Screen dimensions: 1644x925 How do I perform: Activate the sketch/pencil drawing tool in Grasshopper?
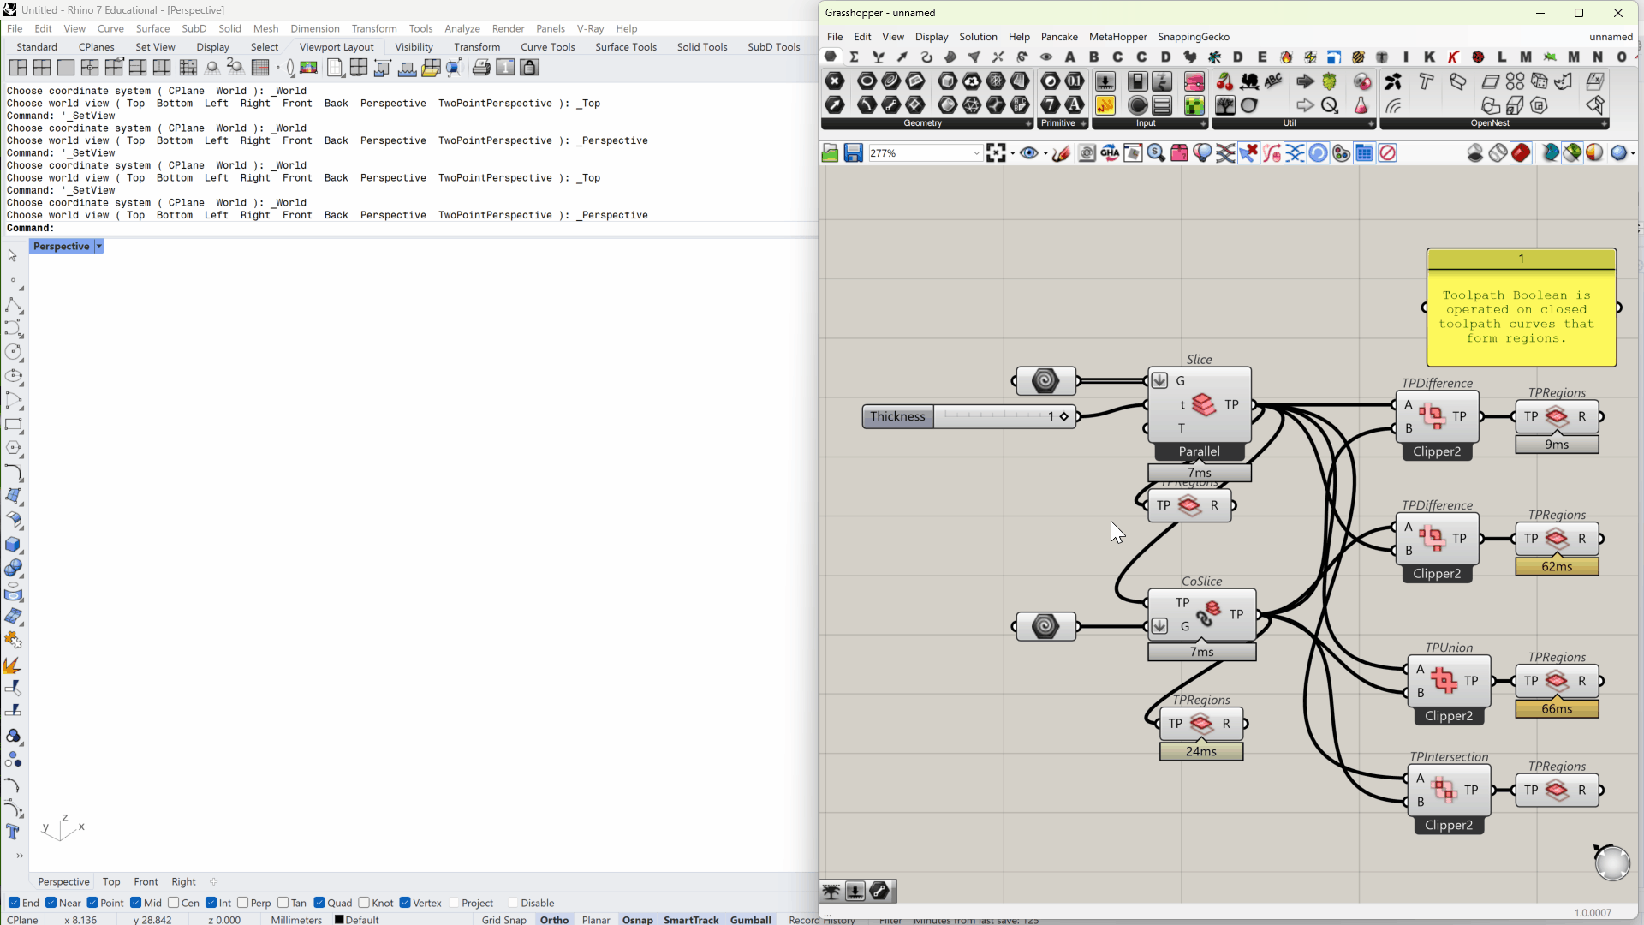pyautogui.click(x=1062, y=152)
